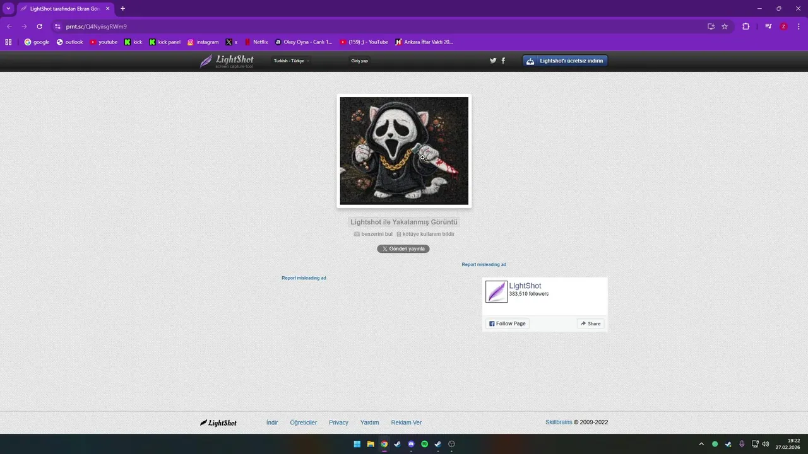Open Lightshot Facebook icon in header
Viewport: 808px width, 454px height.
503,61
